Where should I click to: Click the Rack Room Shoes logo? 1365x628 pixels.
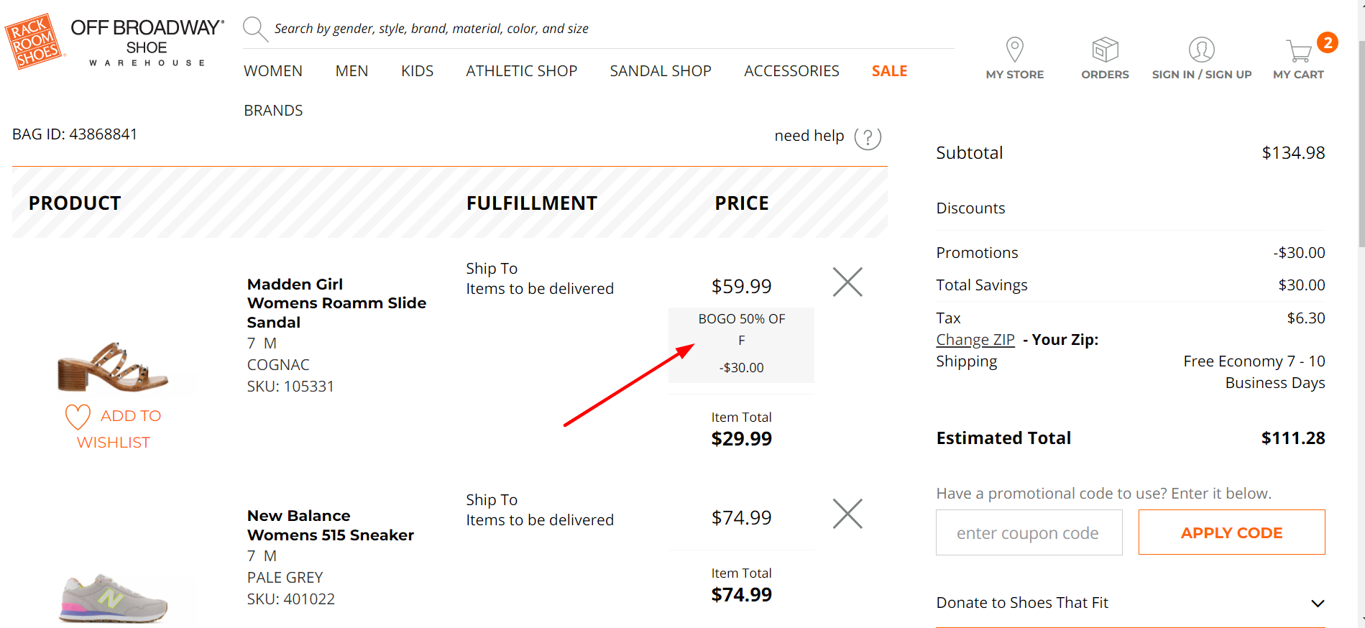tap(35, 42)
